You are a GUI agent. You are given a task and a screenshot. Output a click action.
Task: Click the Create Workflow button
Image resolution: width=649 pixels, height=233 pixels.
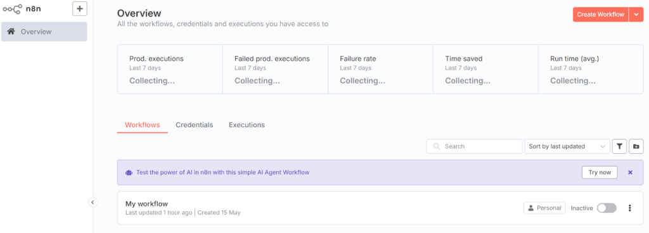click(601, 15)
